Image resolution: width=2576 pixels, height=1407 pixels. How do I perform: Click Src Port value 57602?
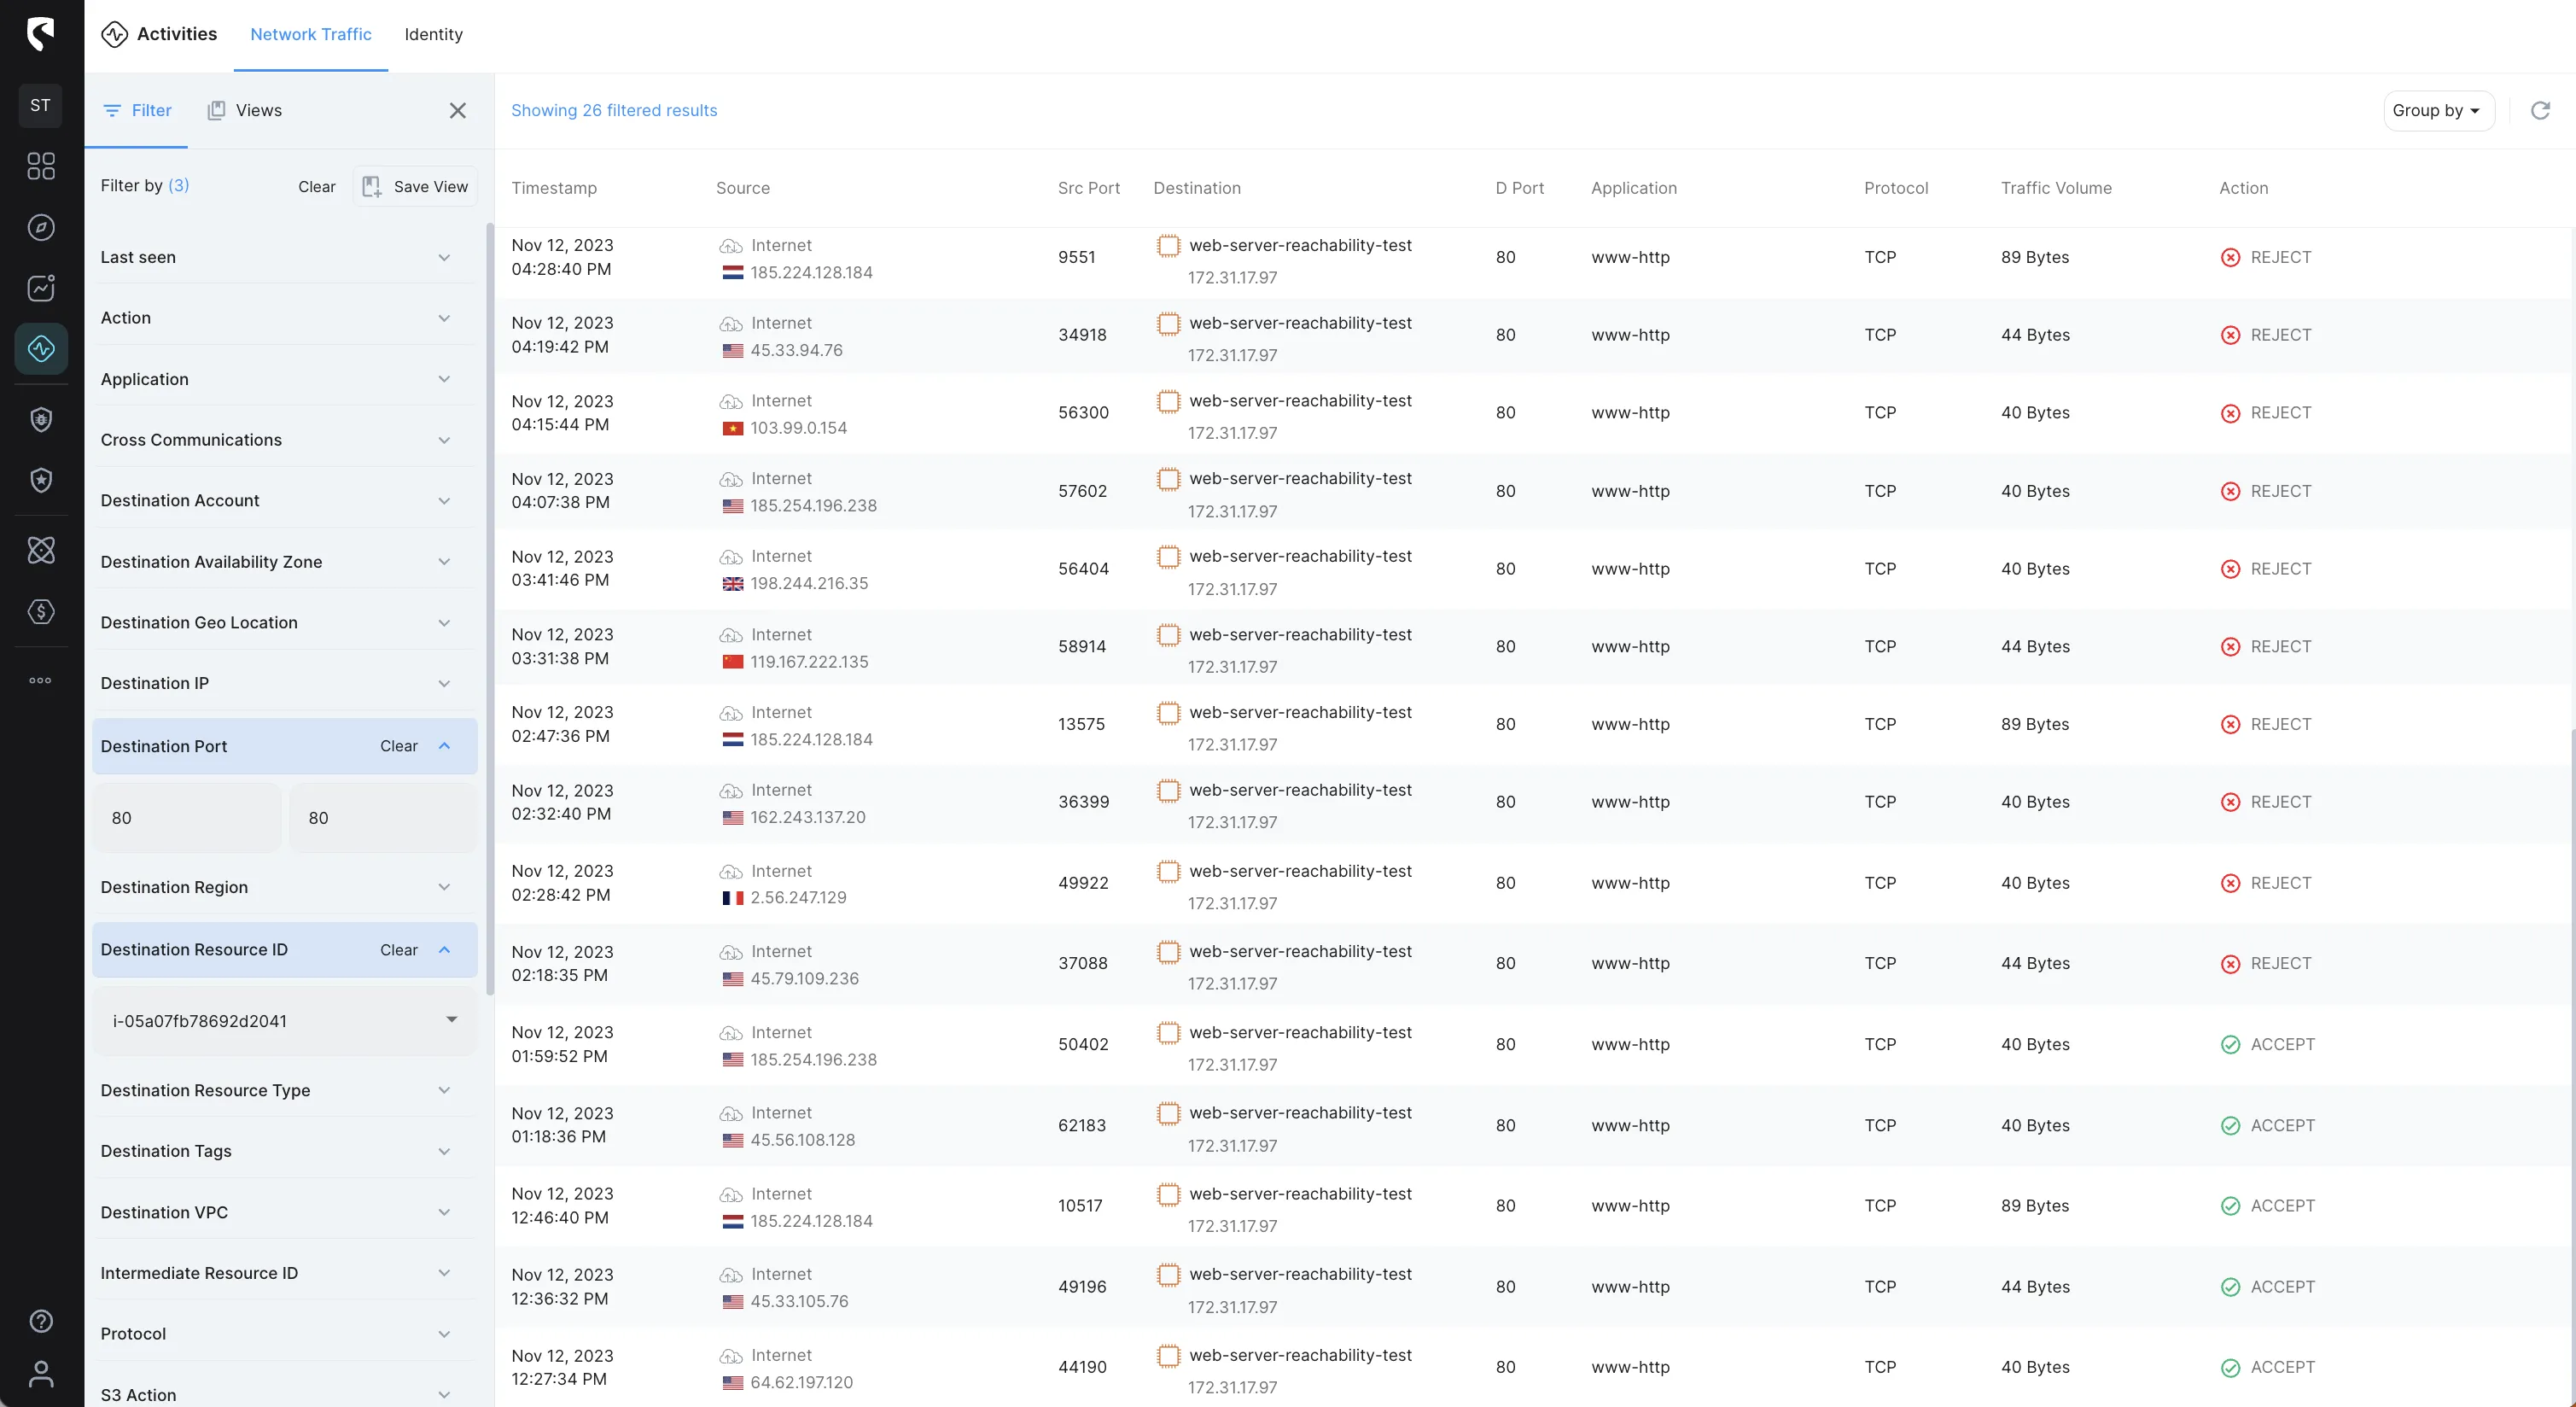pos(1083,491)
